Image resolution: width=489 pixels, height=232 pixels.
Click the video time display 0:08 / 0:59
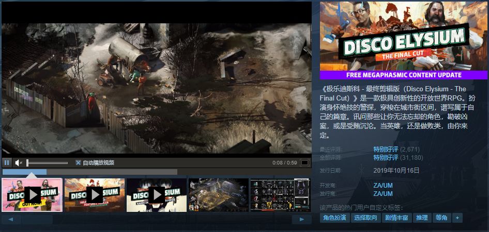click(285, 162)
